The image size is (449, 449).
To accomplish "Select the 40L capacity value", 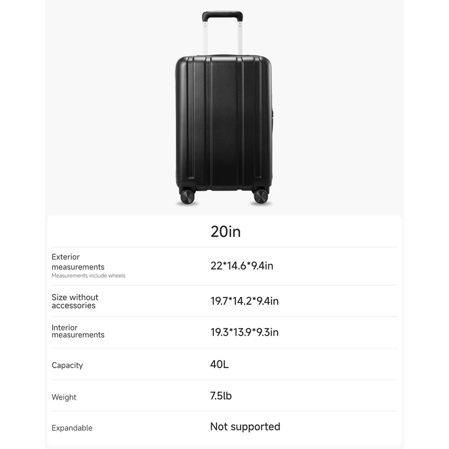I will [x=219, y=364].
